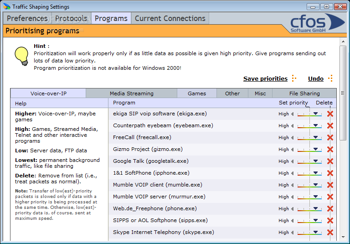
Task: Click priority slider for ekiga SIP voip software
Action: coord(309,114)
